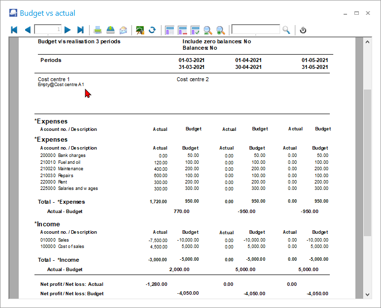This screenshot has width=381, height=308.
Task: Click the power/close report icon
Action: (303, 30)
